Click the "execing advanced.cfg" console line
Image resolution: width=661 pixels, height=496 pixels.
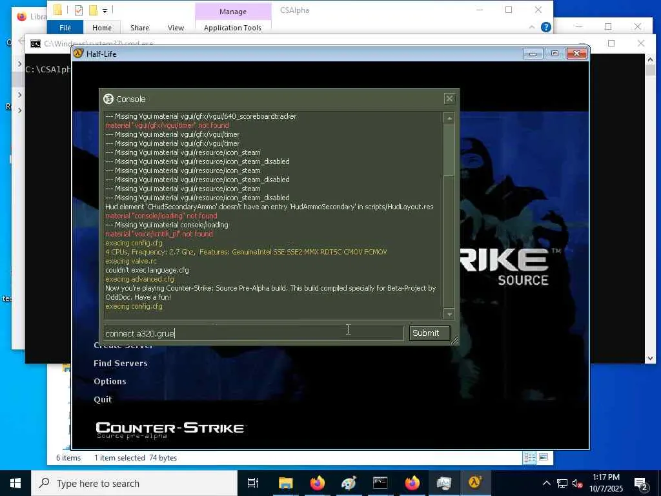[x=139, y=279]
